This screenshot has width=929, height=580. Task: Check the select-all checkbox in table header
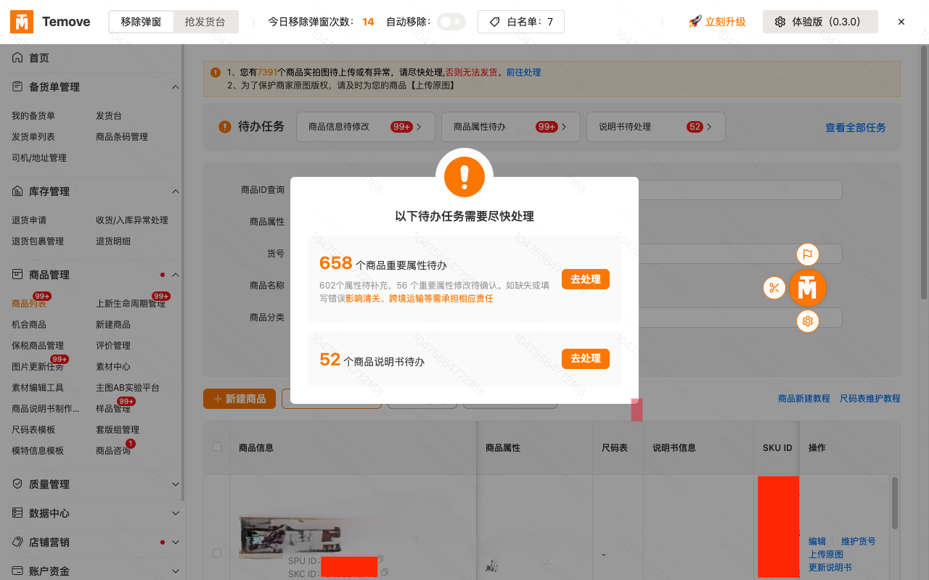(x=216, y=447)
